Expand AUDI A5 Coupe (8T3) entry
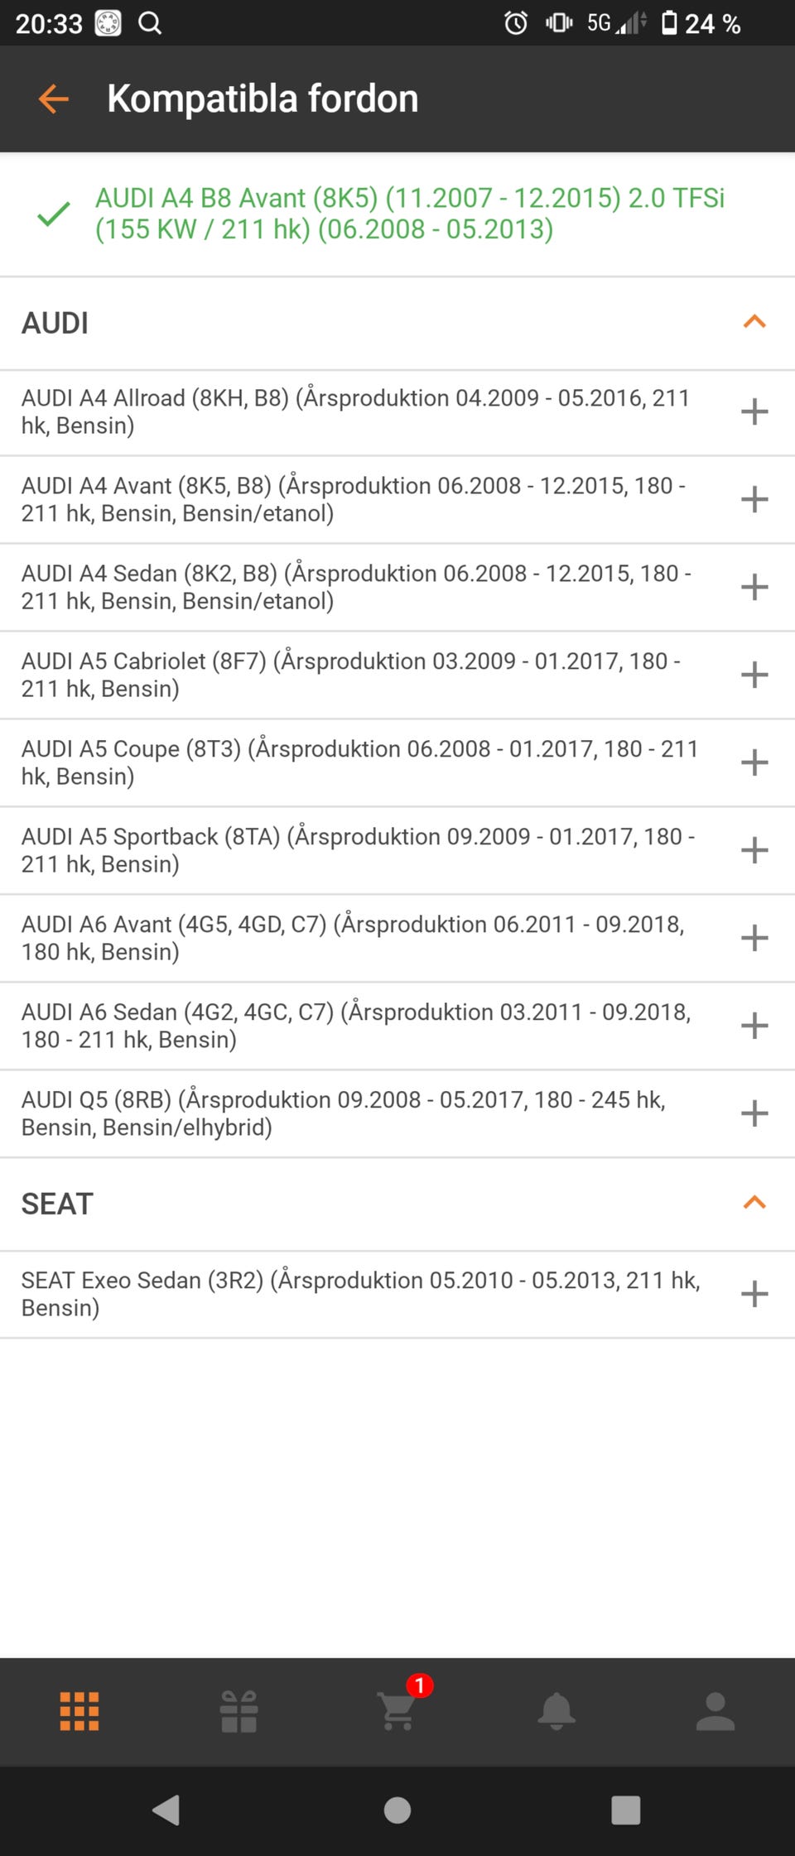The height and width of the screenshot is (1856, 795). pyautogui.click(x=754, y=762)
